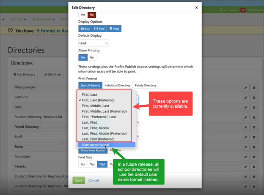Screen dimensions: 264x195
Task: Switch to Individual Directory tab
Action: coord(117,85)
